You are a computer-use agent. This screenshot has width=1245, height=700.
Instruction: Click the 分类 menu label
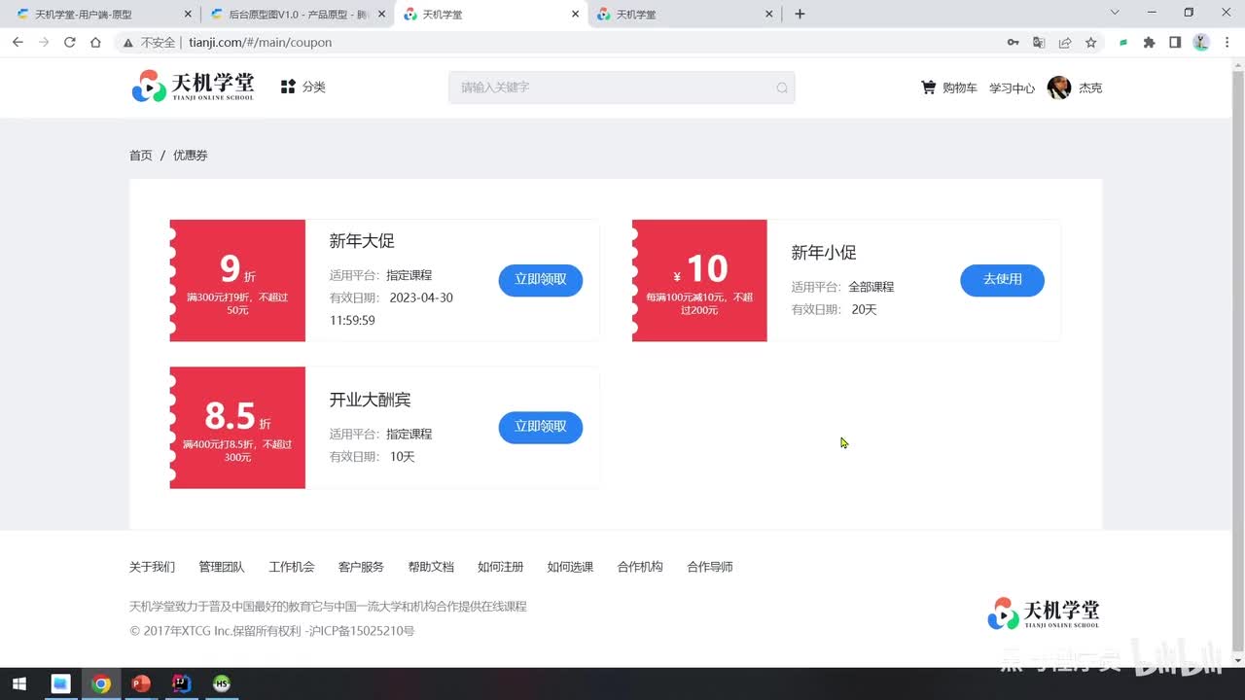[x=313, y=87]
